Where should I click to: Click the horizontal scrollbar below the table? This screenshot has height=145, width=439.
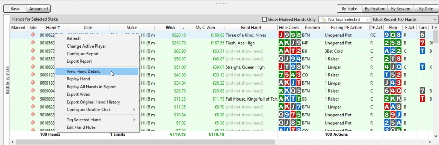[218, 142]
